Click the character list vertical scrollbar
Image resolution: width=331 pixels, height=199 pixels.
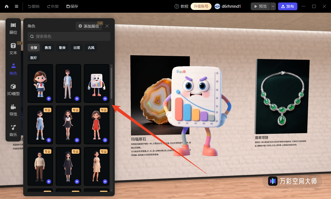pos(111,83)
